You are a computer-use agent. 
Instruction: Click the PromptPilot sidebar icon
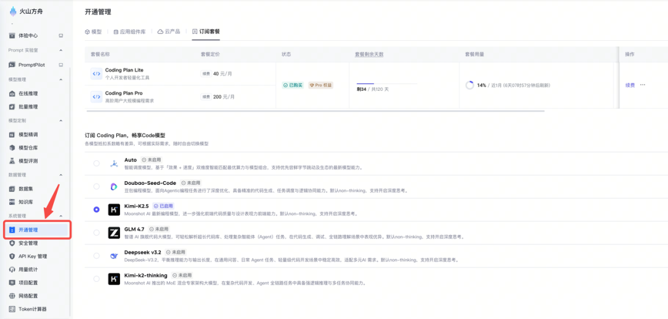tap(12, 65)
